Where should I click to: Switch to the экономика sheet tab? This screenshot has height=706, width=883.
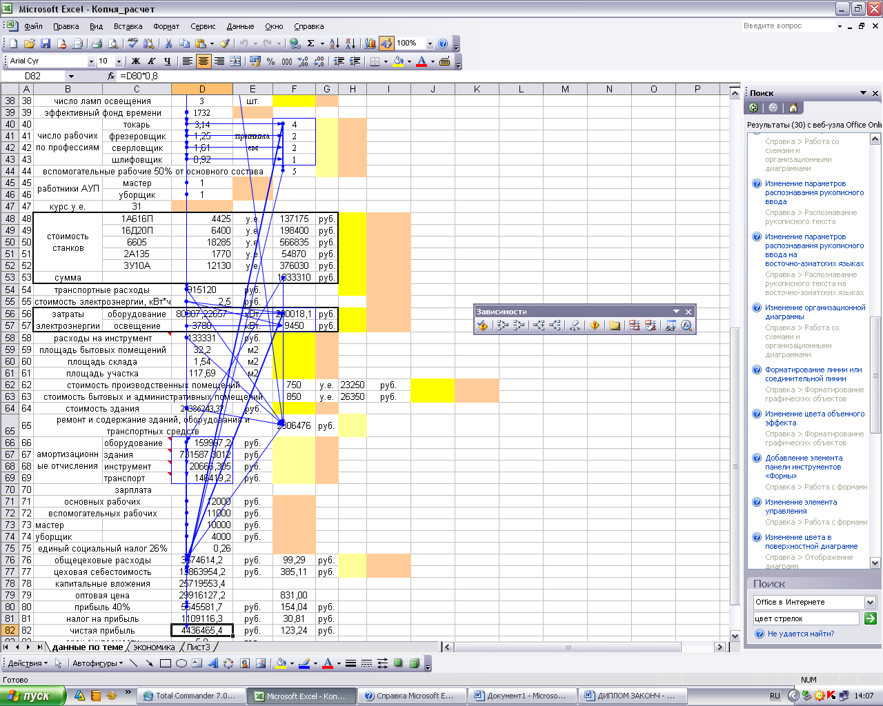[x=154, y=647]
